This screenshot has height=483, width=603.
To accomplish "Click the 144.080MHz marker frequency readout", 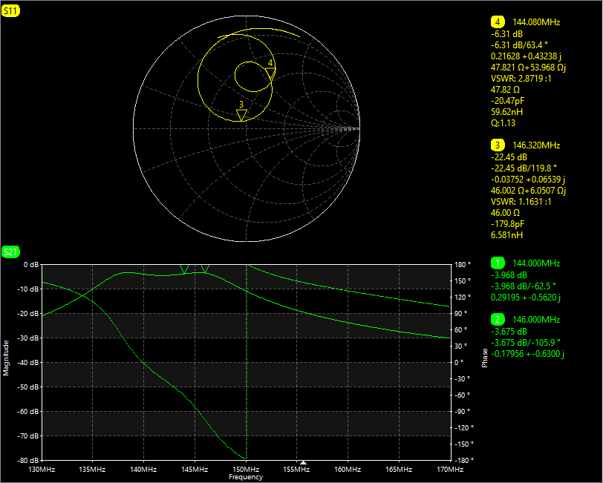I will (536, 22).
